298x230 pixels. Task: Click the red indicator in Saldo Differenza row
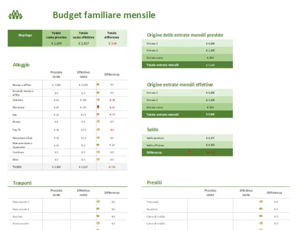pos(189,152)
